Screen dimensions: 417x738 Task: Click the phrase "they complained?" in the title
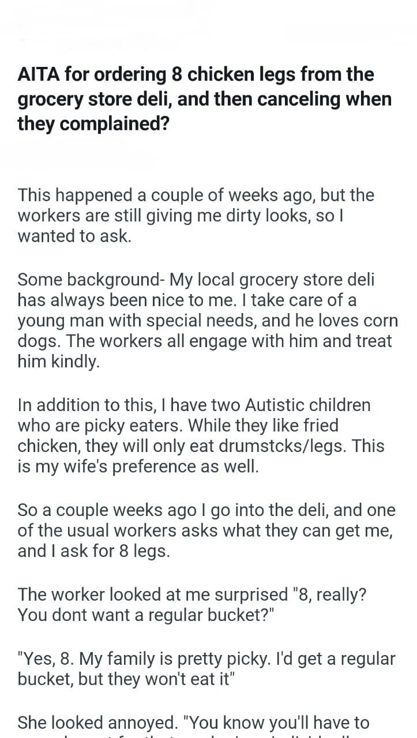coord(93,123)
